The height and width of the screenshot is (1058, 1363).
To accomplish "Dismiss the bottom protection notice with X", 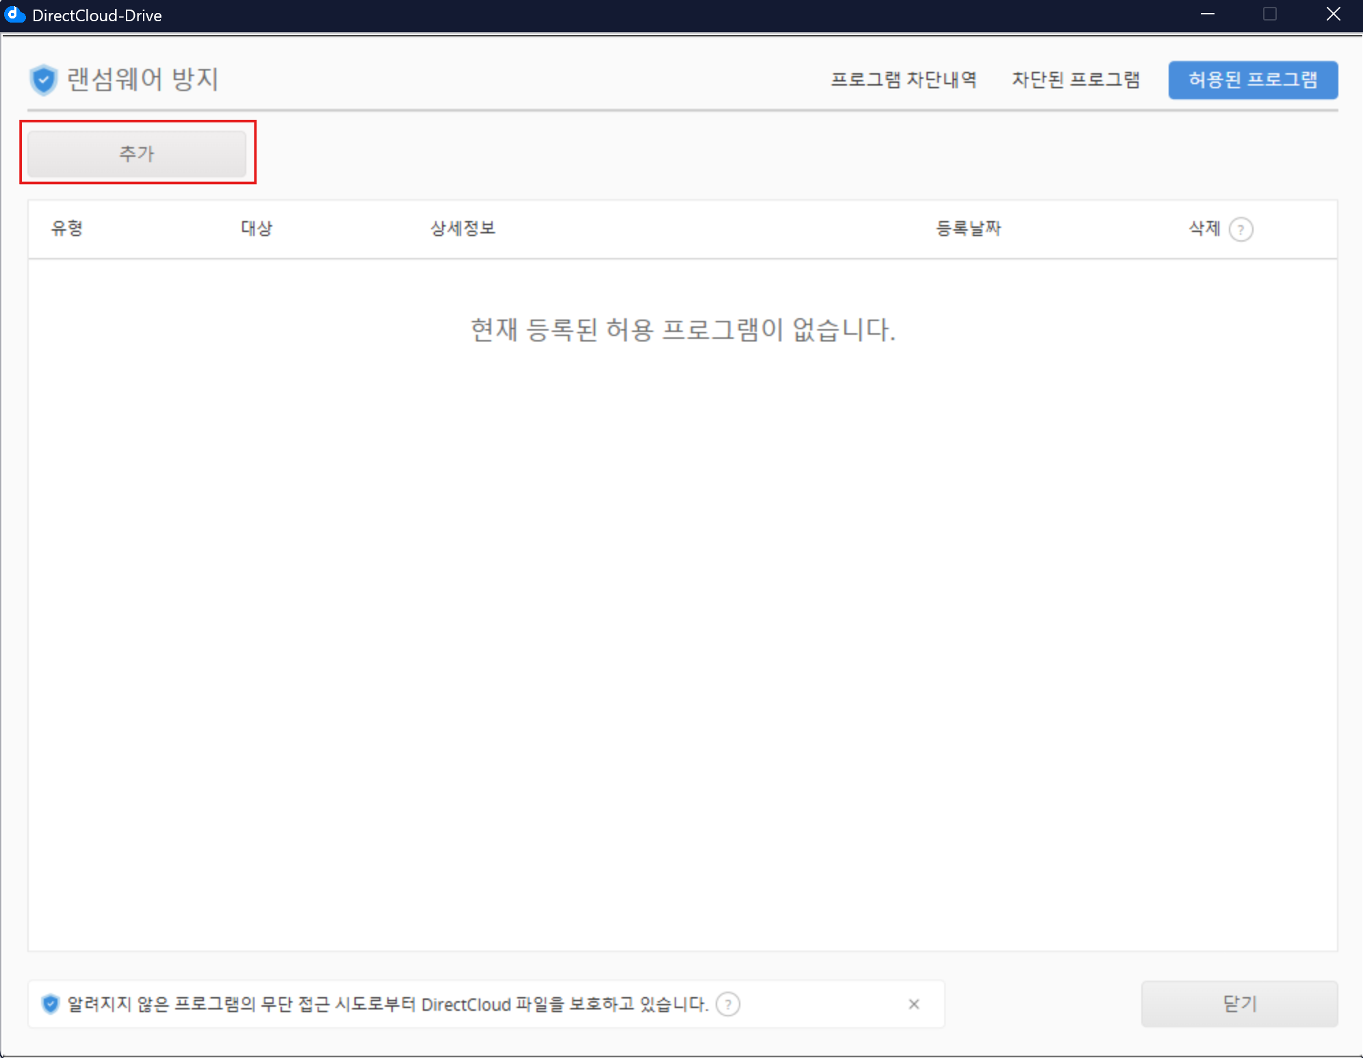I will [913, 1004].
